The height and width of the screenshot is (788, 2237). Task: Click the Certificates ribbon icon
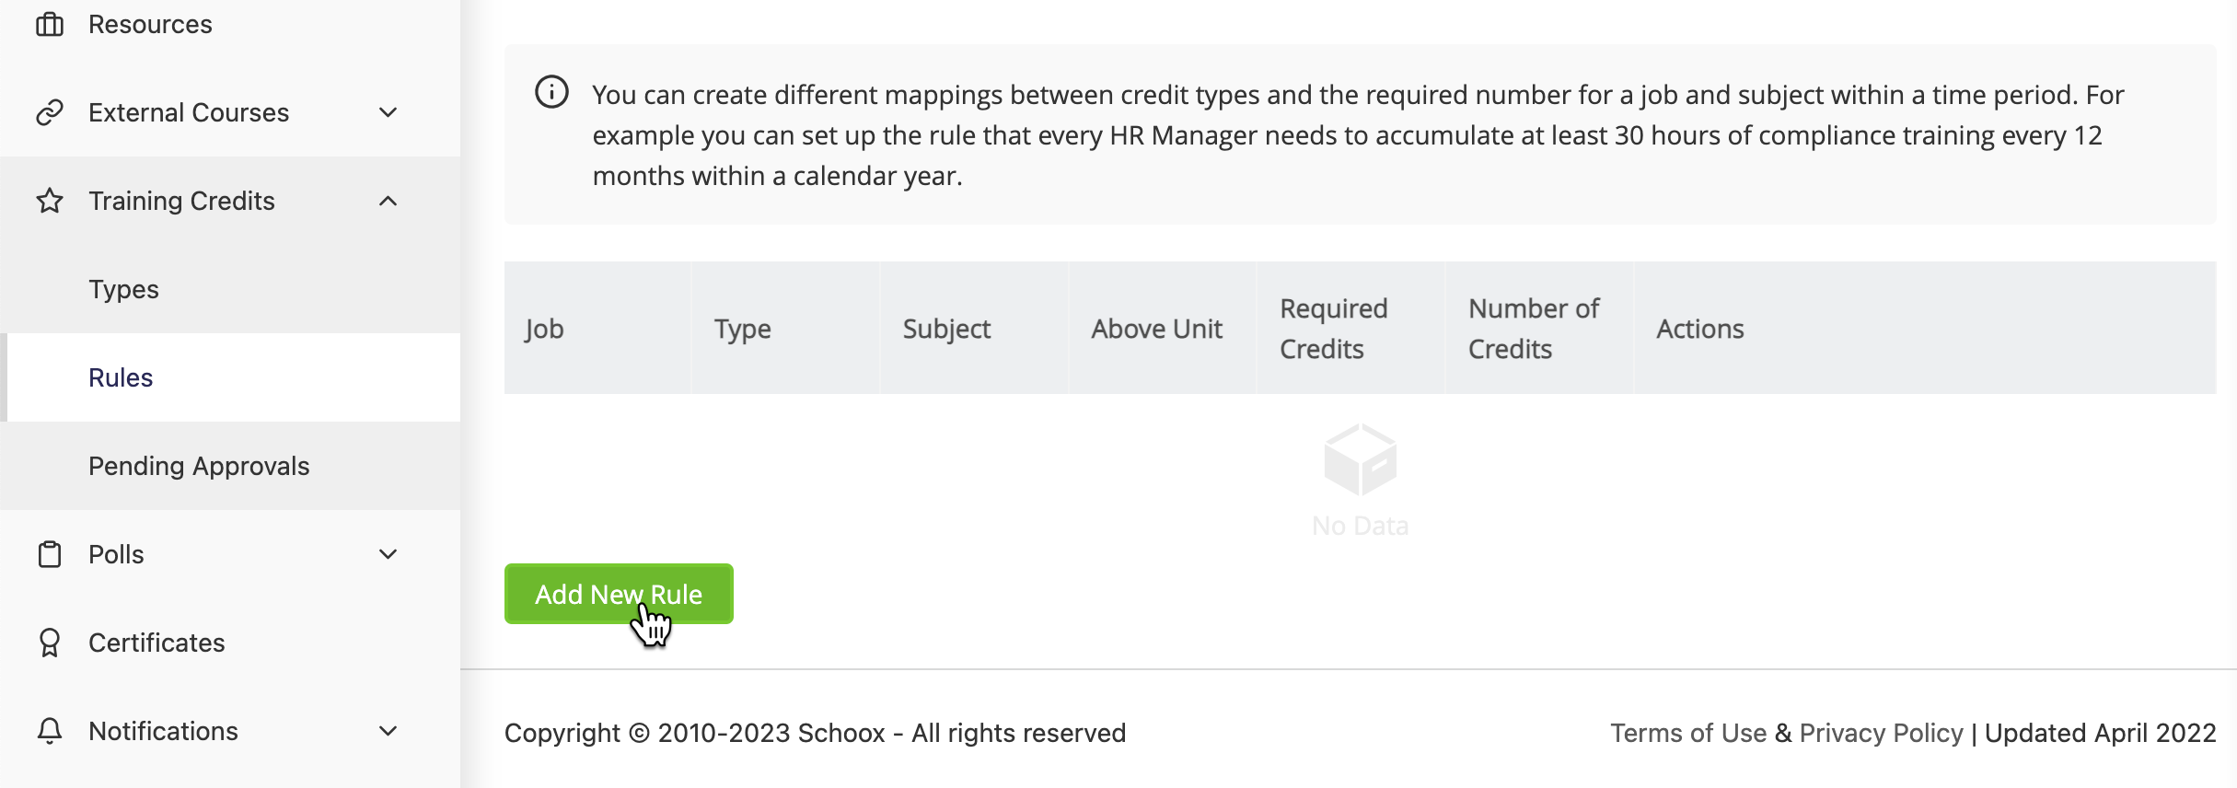(x=50, y=643)
